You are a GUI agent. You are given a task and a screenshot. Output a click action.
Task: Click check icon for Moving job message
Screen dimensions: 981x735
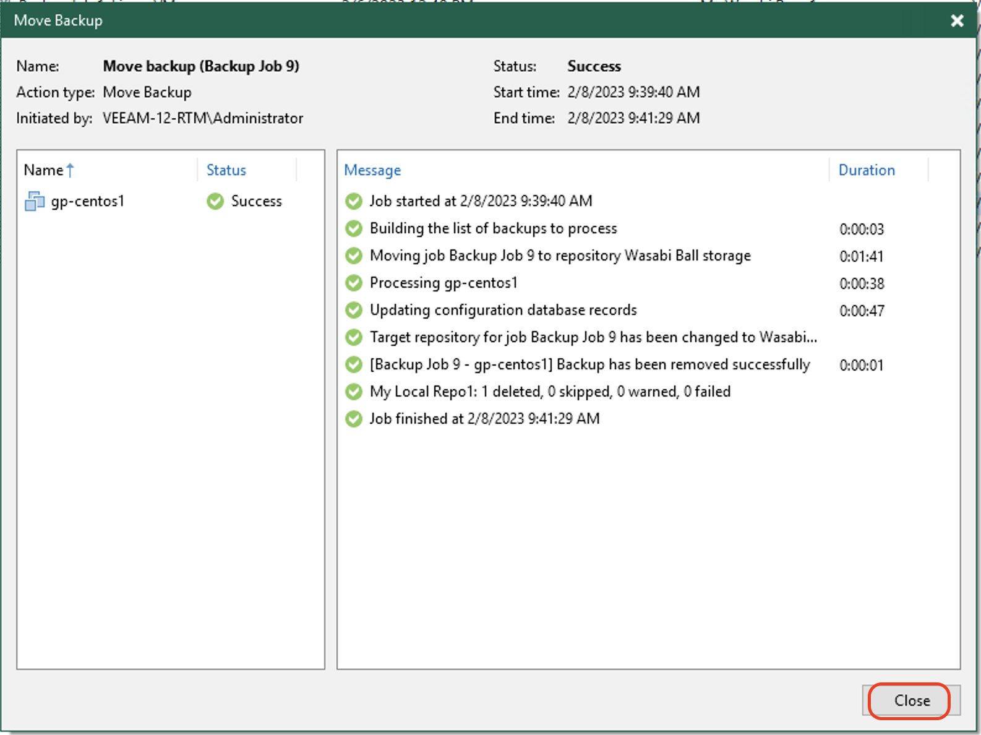(x=354, y=256)
